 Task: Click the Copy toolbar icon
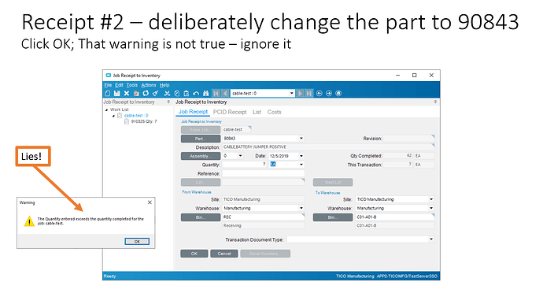177,93
